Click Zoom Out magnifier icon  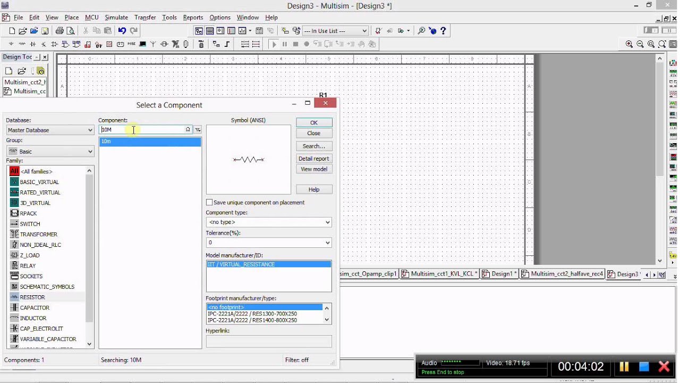pos(640,44)
